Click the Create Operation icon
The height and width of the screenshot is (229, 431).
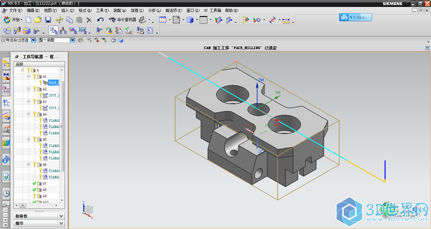click(37, 31)
